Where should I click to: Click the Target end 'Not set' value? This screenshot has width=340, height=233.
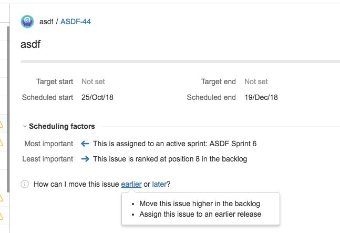[x=256, y=82]
